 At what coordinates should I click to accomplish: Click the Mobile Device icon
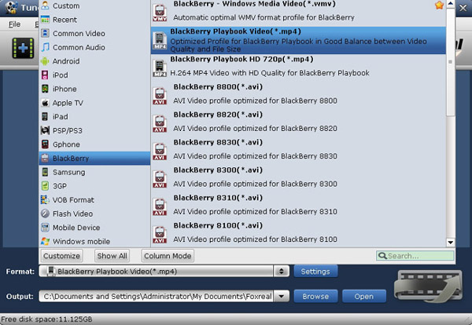(x=45, y=228)
